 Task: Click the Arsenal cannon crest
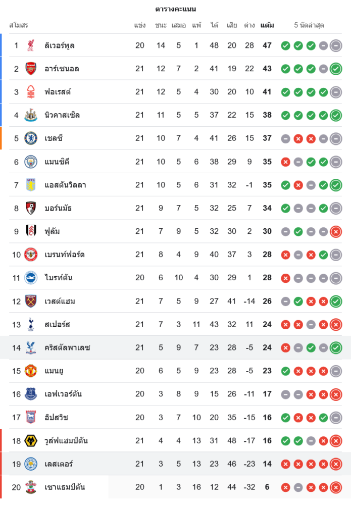click(x=31, y=69)
